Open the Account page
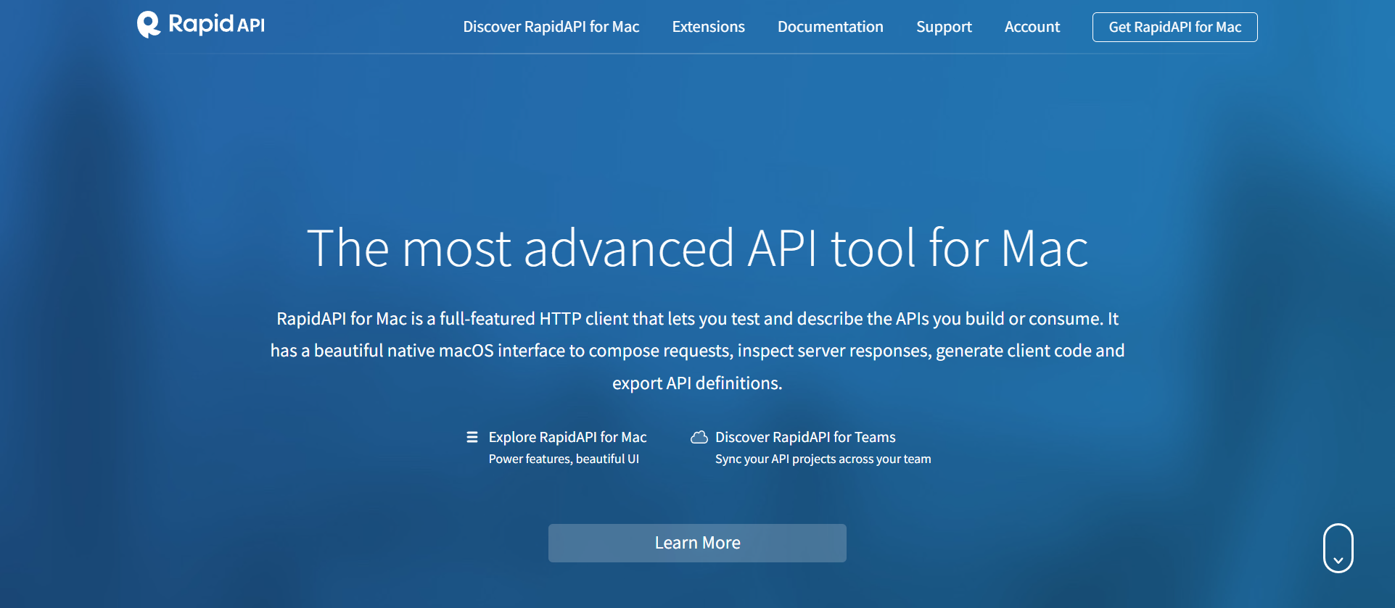 1032,27
